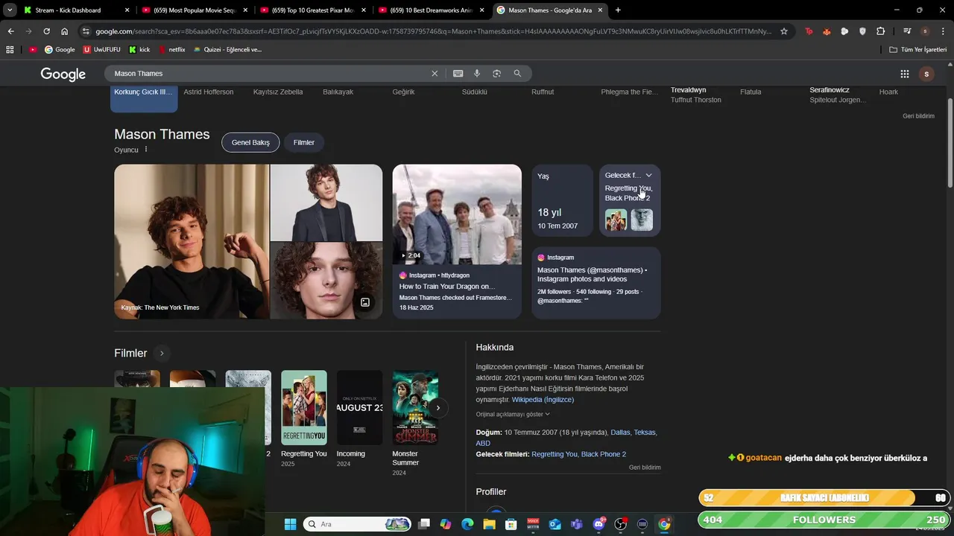Image resolution: width=954 pixels, height=536 pixels.
Task: Open the New York Times sourced photo
Action: (192, 241)
